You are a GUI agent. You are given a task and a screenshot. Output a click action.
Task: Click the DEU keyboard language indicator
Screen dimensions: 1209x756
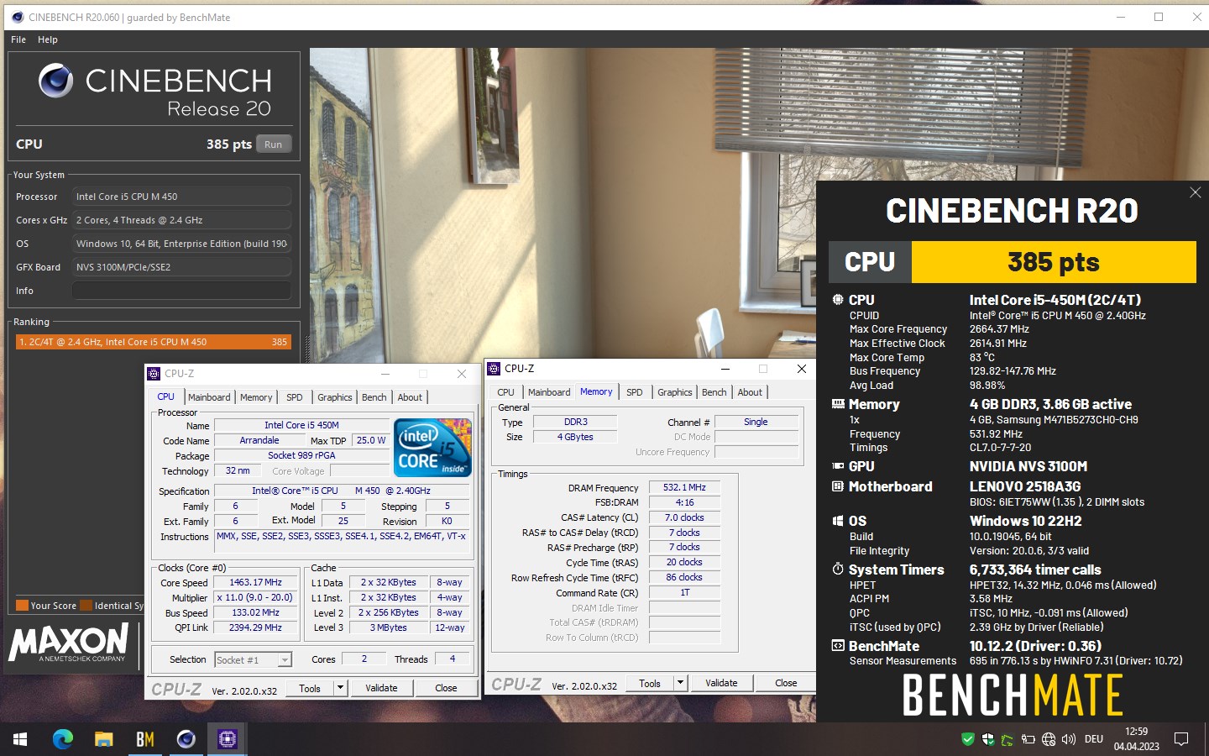click(1094, 739)
